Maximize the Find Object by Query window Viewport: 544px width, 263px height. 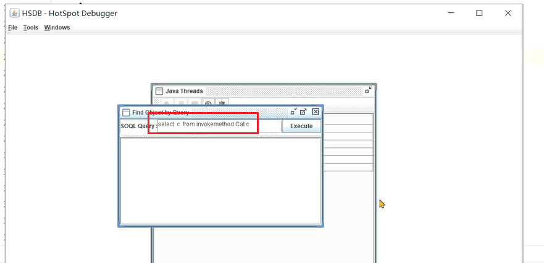coord(304,112)
